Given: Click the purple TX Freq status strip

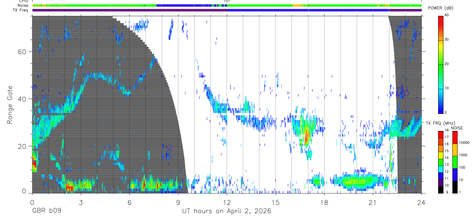Looking at the screenshot, I should 227,10.
